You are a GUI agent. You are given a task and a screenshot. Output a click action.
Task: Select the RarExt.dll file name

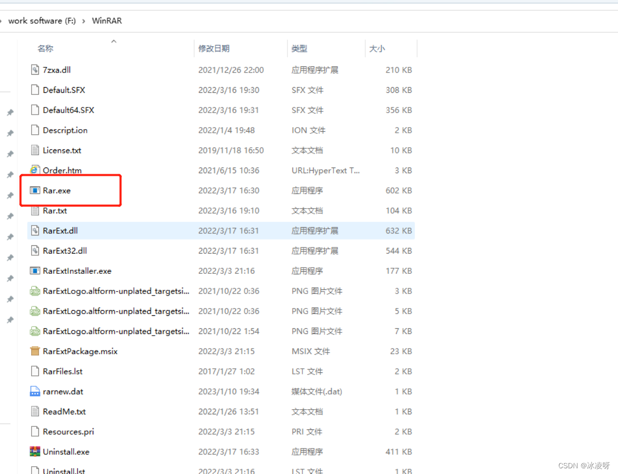pos(60,231)
